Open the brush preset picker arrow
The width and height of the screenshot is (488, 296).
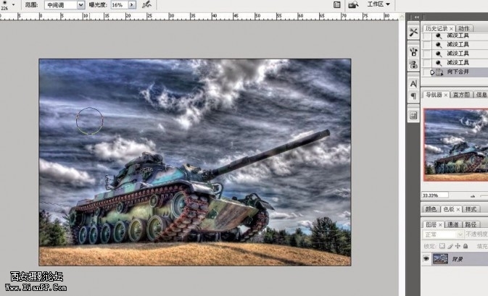point(13,4)
